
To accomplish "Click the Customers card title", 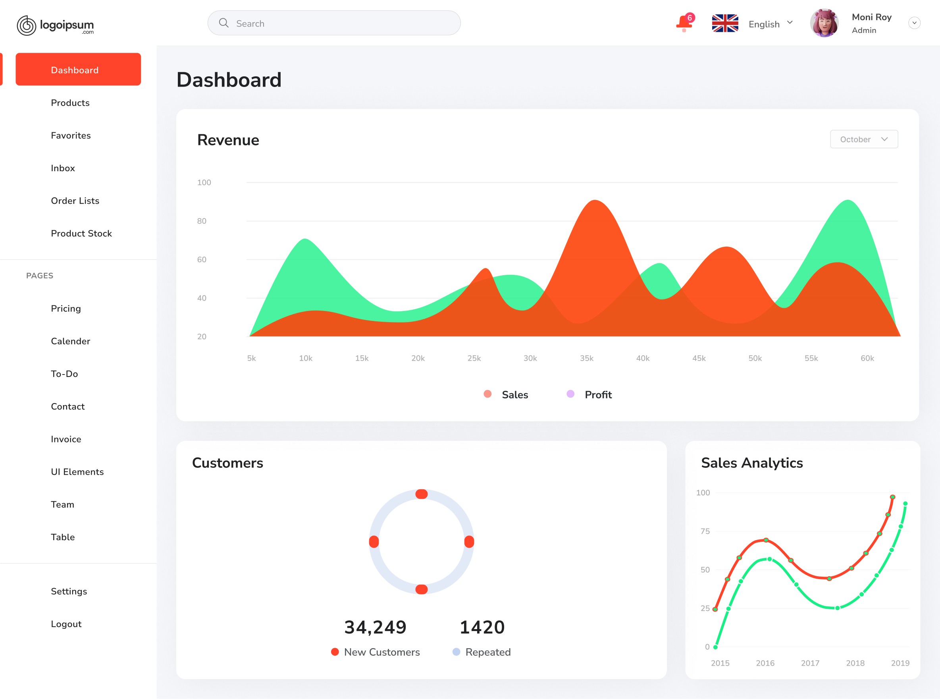I will (227, 463).
